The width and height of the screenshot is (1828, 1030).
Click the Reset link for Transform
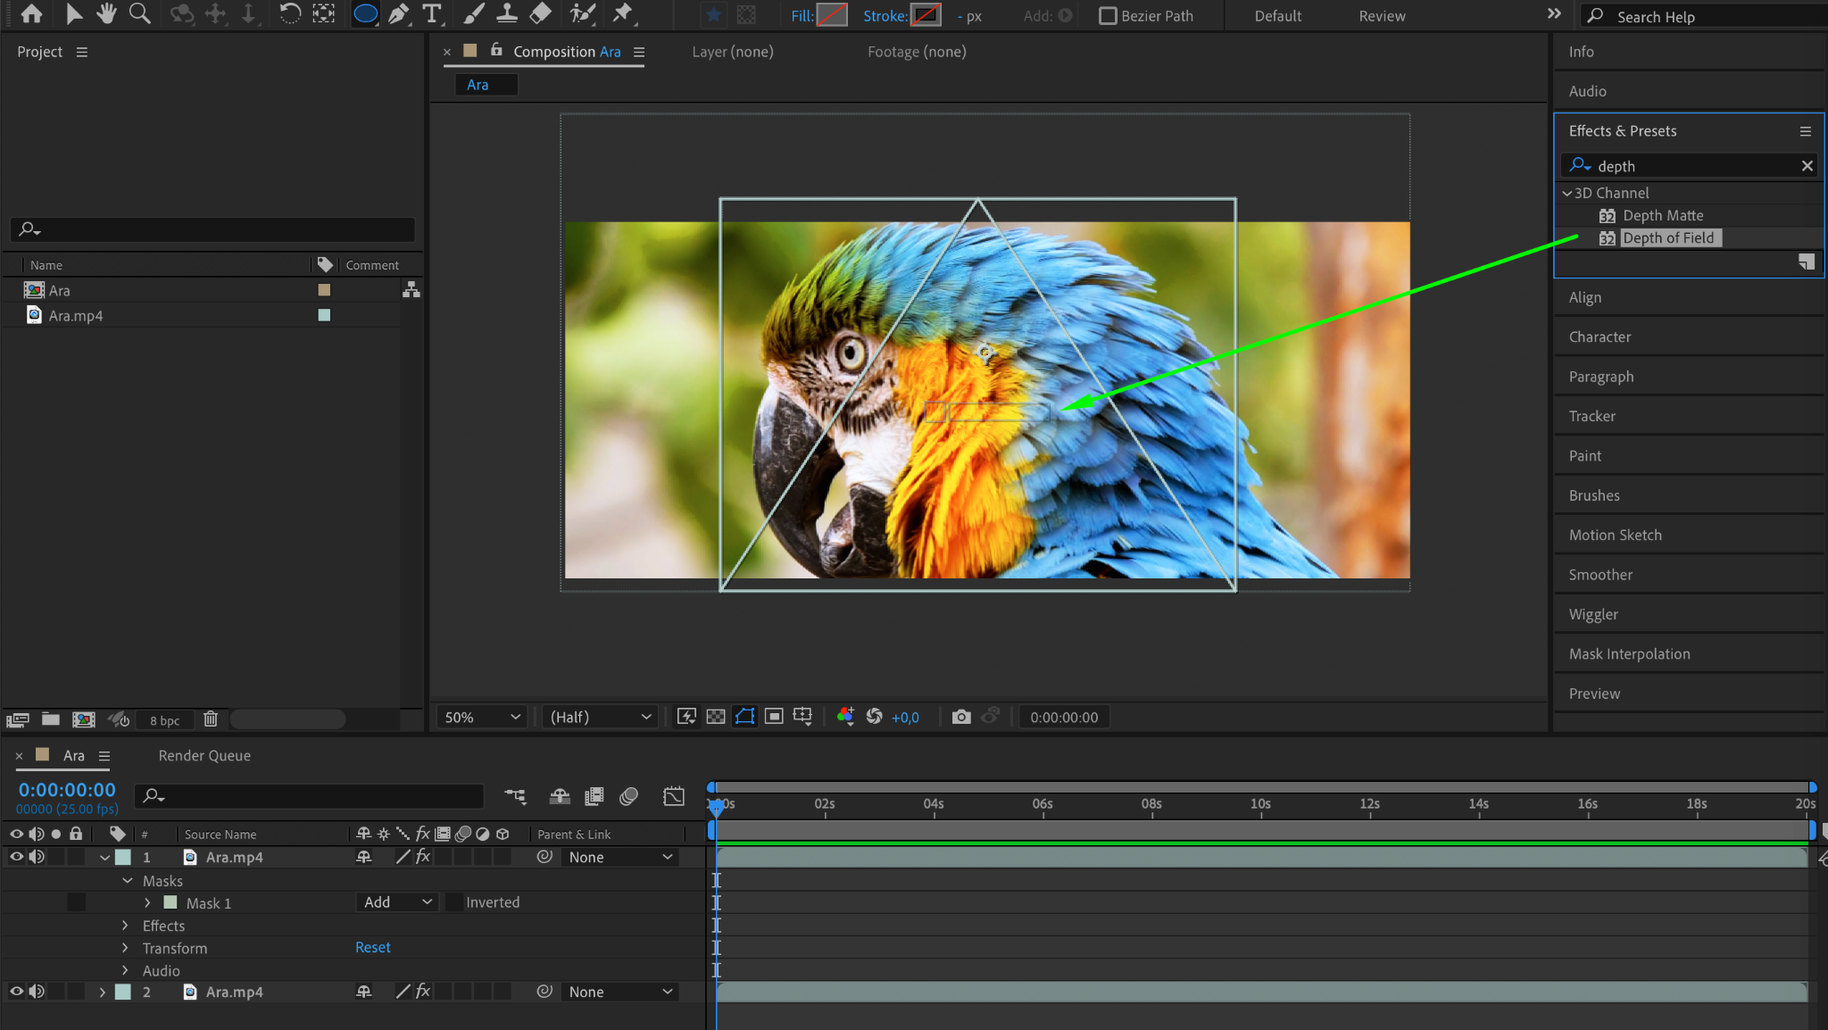coord(372,948)
